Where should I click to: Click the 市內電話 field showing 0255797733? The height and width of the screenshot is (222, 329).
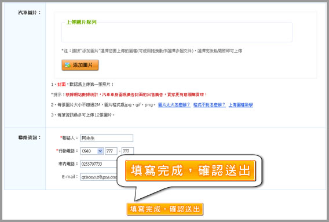pyautogui.click(x=98, y=164)
